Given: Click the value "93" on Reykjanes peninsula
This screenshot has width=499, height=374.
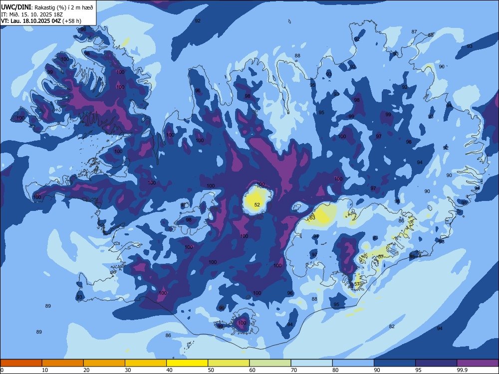Looking at the screenshot, I should [x=79, y=297].
